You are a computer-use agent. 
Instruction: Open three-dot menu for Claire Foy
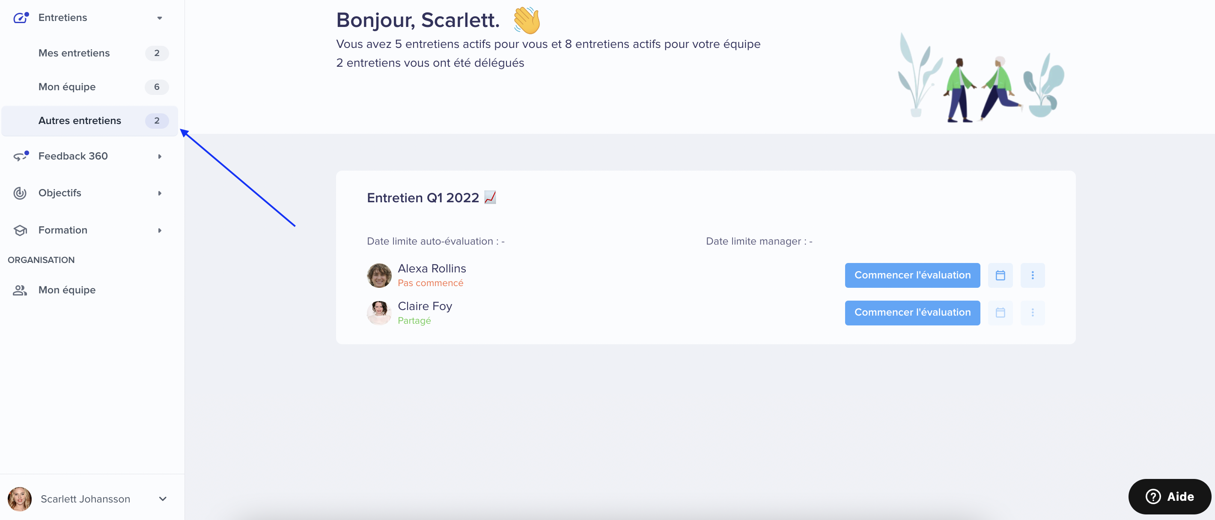click(1033, 313)
